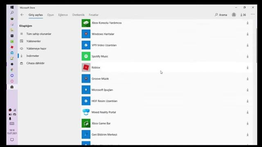Download Microsoft İpuçları with its arrow icon
This screenshot has width=262, height=147.
point(247,90)
